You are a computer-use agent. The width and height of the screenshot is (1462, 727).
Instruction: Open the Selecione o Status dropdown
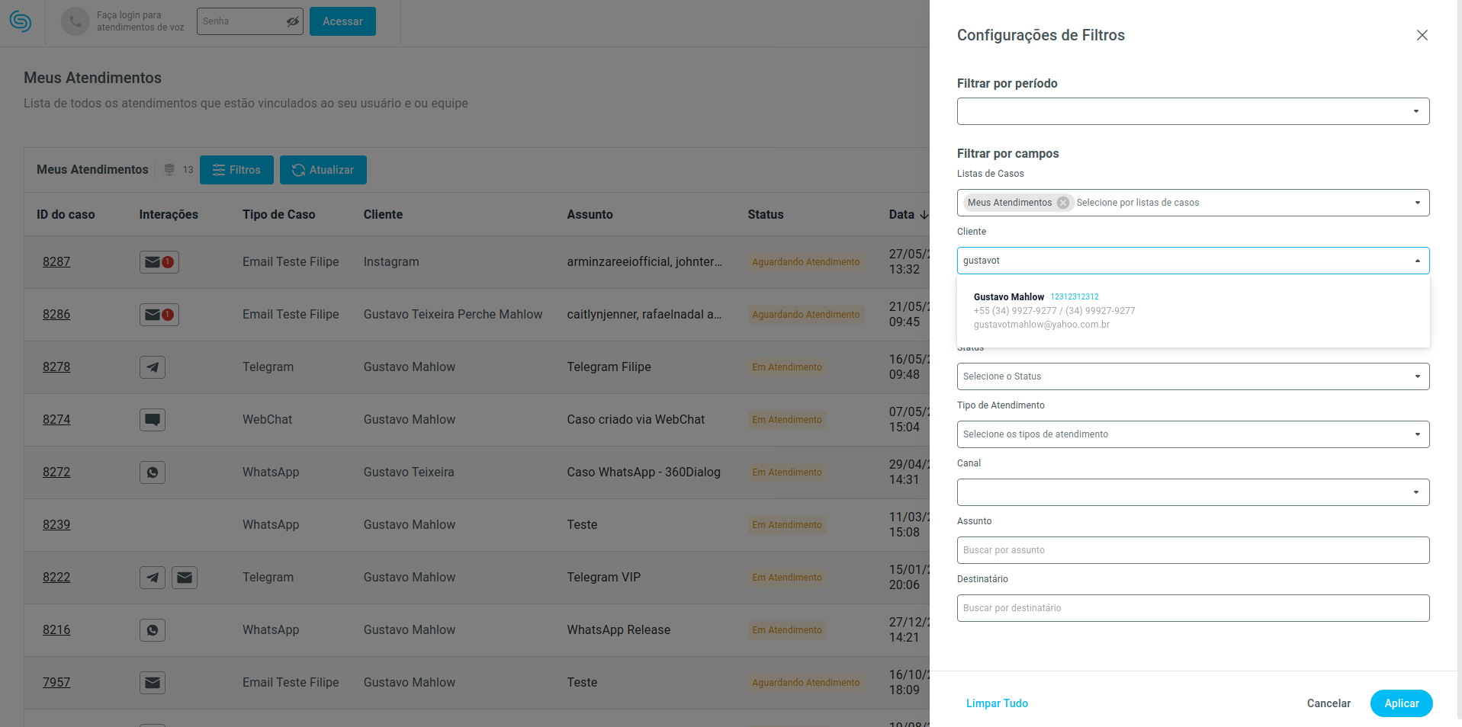point(1193,376)
